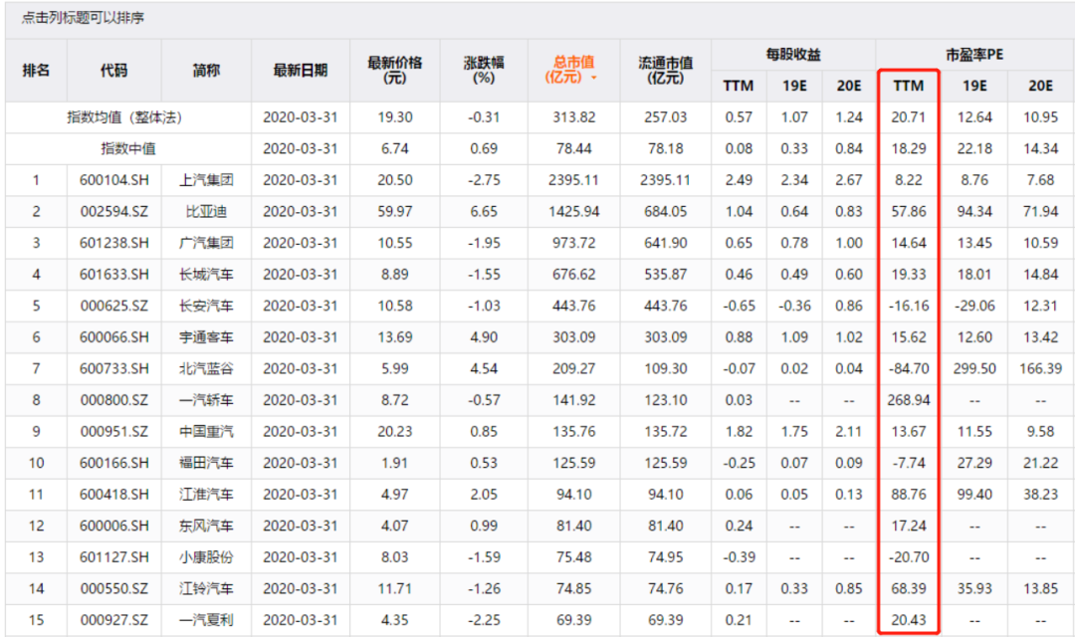Sort by 19E under 市盈率PE
The height and width of the screenshot is (637, 1075).
pos(974,86)
